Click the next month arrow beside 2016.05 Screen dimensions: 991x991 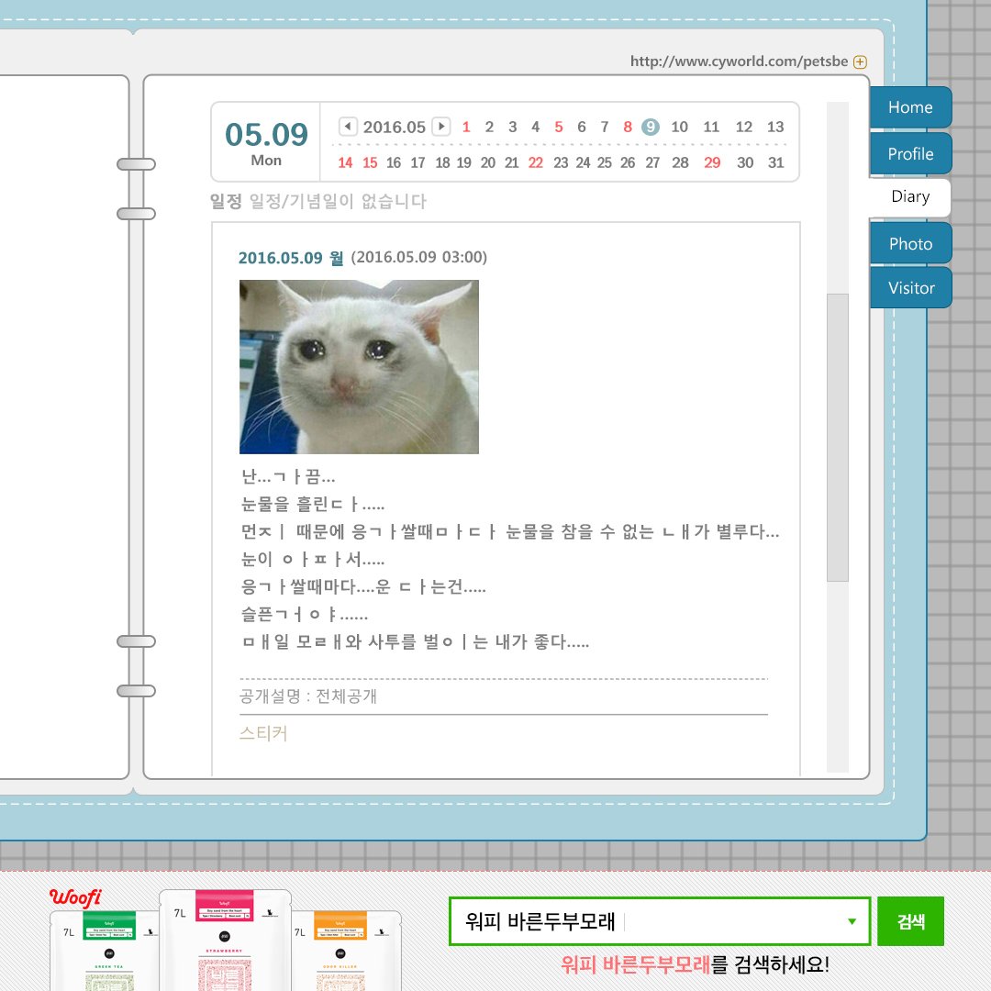coord(440,127)
